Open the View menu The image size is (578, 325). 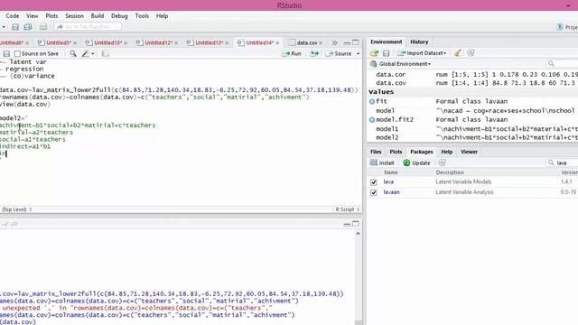coord(33,16)
